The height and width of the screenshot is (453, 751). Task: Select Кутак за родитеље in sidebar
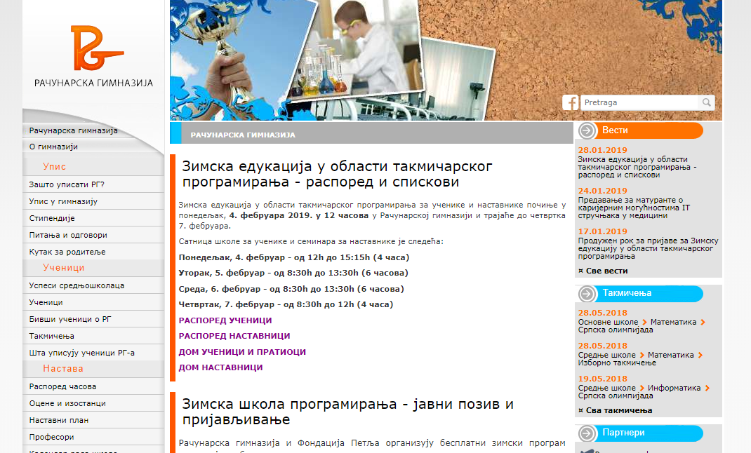pos(67,252)
